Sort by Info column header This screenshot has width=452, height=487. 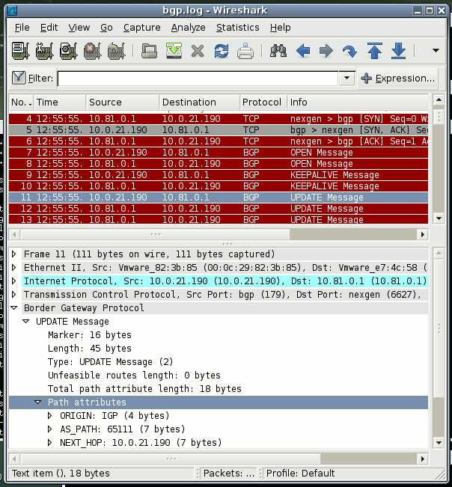click(358, 102)
